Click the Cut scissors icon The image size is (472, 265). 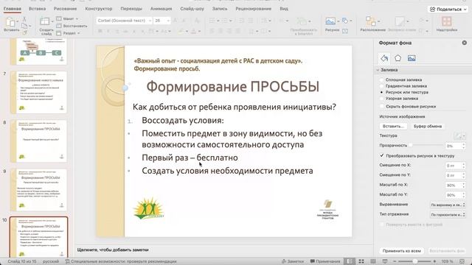point(24,19)
